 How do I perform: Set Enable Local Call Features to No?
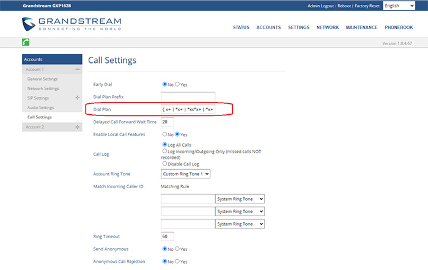[164, 134]
